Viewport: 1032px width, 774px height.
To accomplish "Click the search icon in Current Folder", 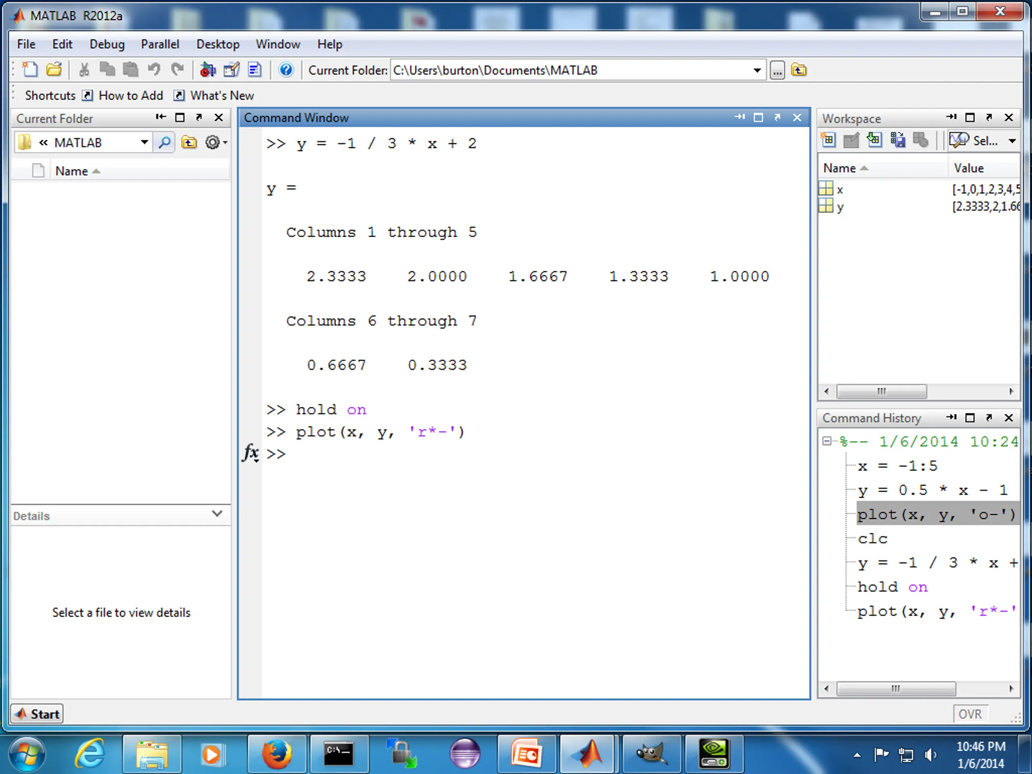I will point(164,142).
